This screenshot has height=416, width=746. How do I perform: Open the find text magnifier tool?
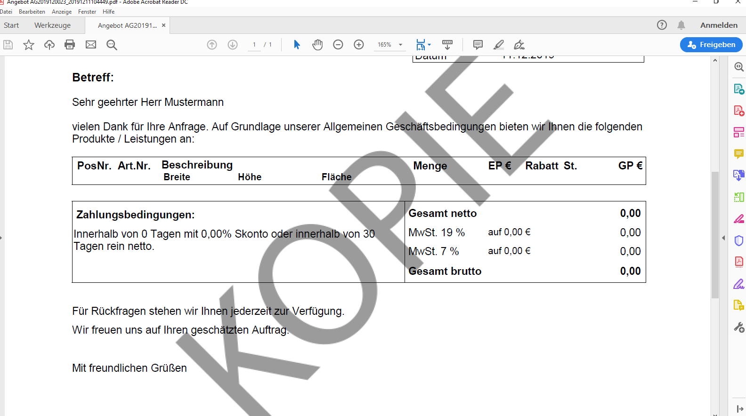coord(112,45)
